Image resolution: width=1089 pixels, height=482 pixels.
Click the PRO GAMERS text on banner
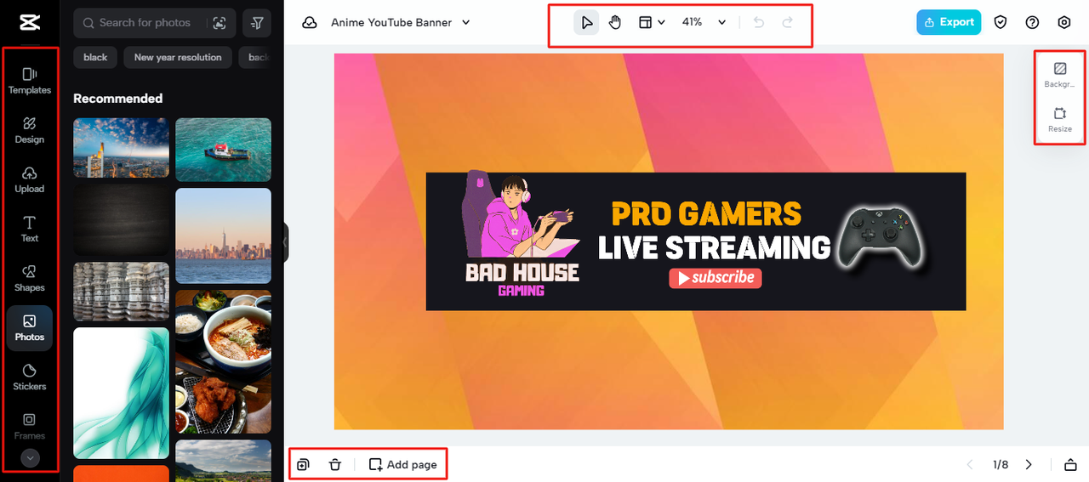pos(706,213)
